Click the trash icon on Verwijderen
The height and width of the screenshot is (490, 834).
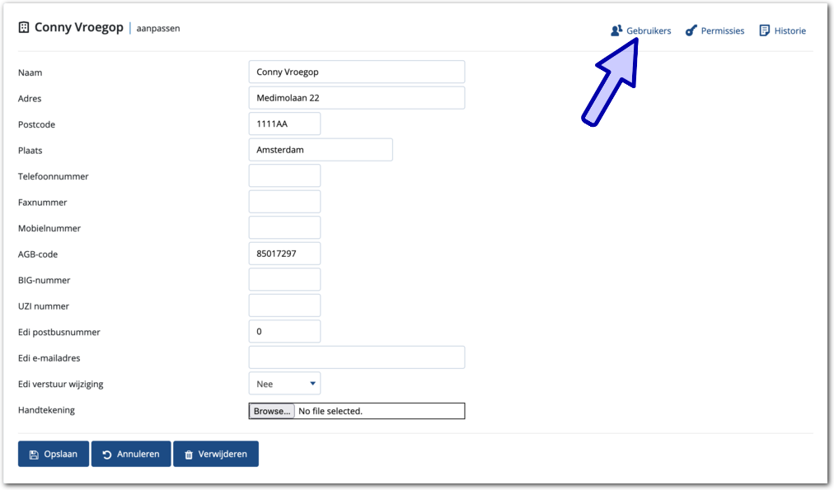point(189,455)
